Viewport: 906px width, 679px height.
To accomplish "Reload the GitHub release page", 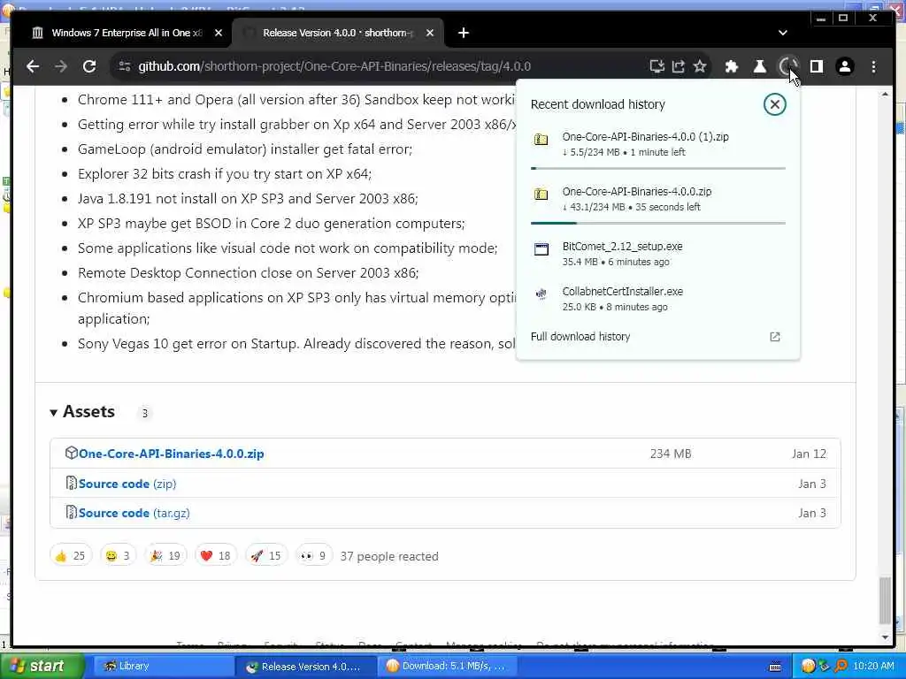I will click(89, 66).
